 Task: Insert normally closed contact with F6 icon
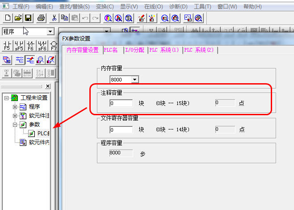[x=30, y=45]
